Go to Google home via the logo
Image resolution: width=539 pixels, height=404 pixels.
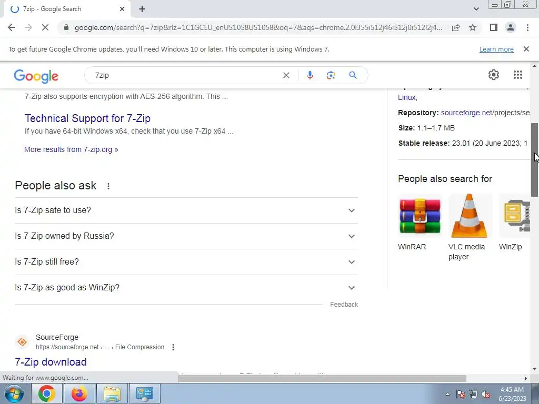36,76
